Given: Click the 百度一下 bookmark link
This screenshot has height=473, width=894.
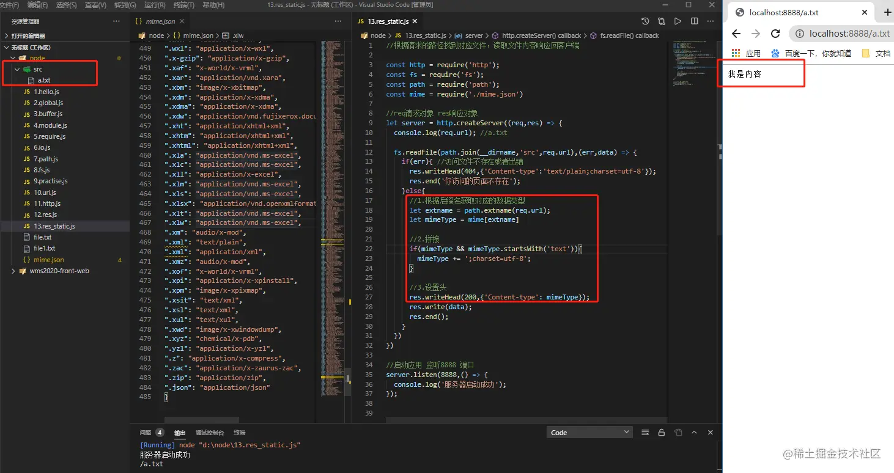Looking at the screenshot, I should click(x=818, y=53).
